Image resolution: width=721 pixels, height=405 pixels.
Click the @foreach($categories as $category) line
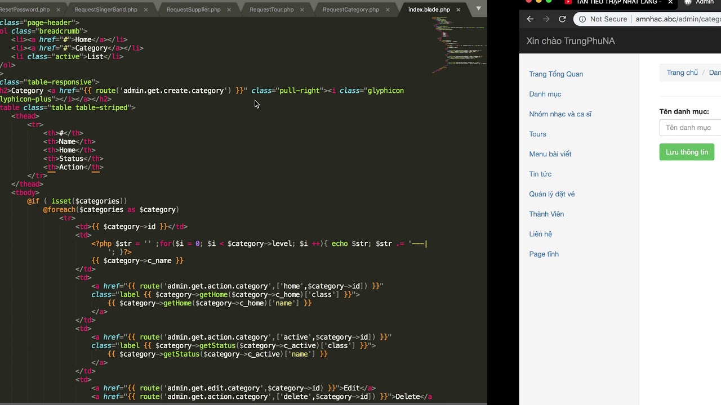[x=111, y=209]
